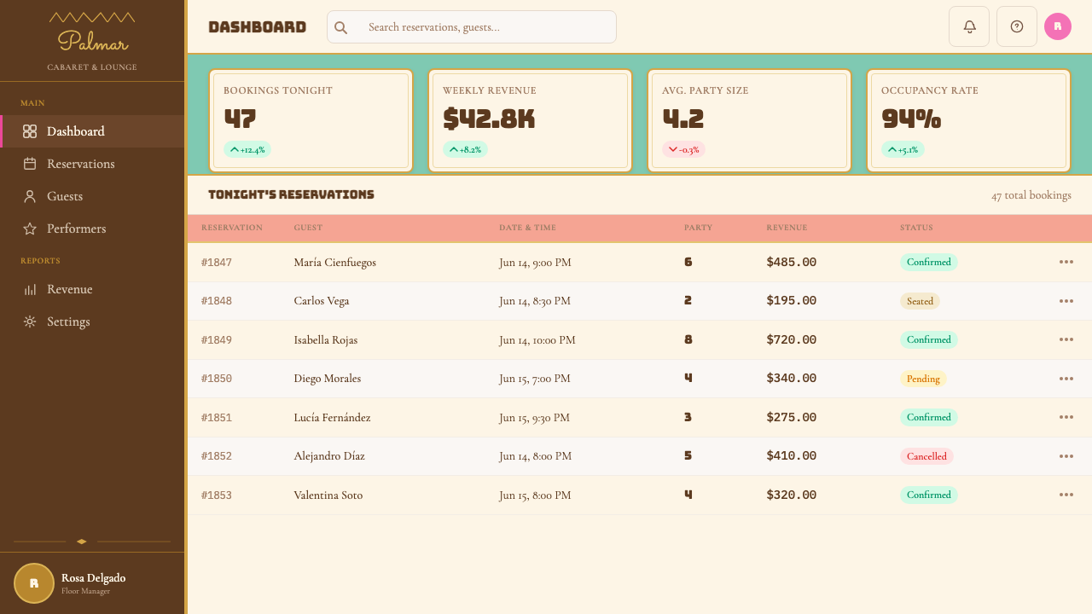Open Settings from the sidebar
The height and width of the screenshot is (614, 1092).
[x=92, y=321]
